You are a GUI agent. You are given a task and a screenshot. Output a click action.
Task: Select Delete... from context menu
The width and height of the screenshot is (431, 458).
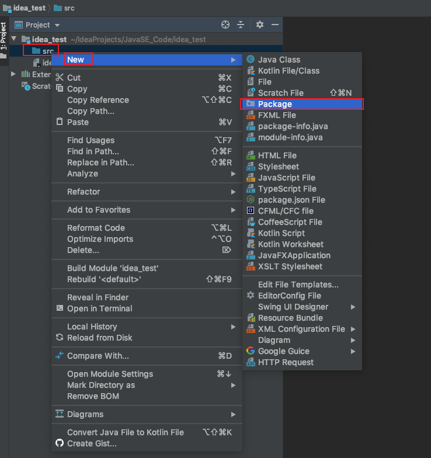click(x=147, y=250)
